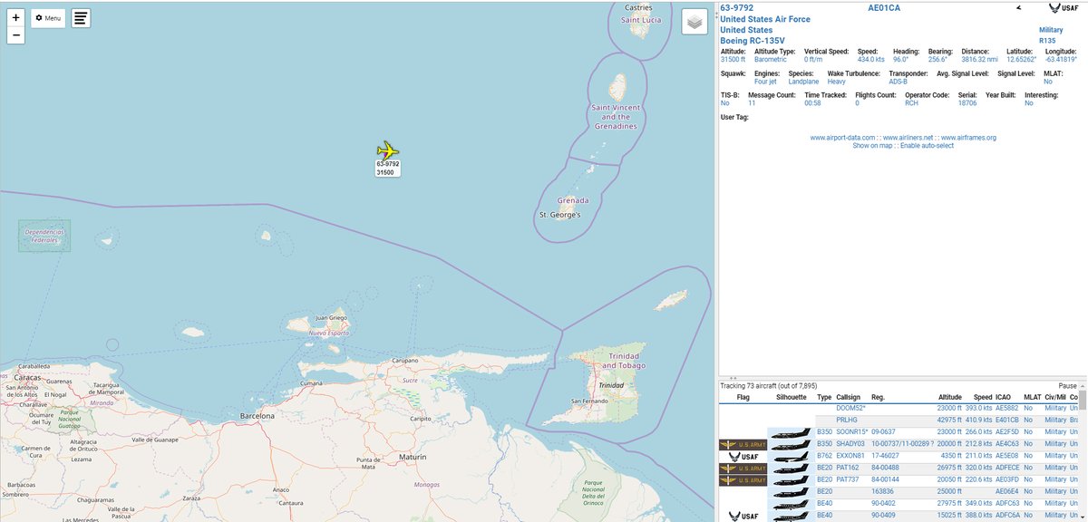
Task: Click registration 90-0402 in the list
Action: coord(883,504)
